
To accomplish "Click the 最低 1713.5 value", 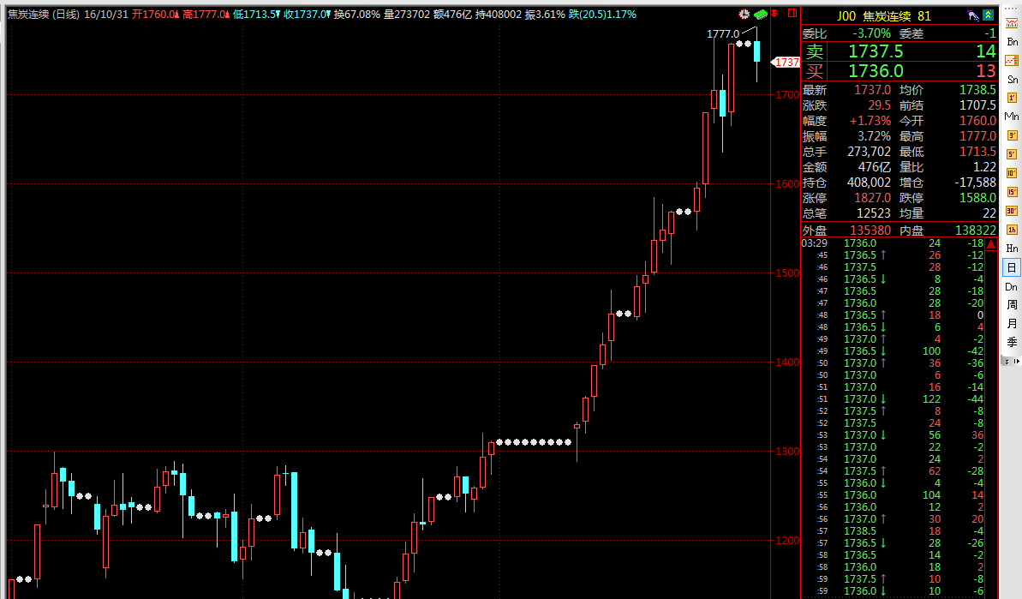I will (977, 151).
